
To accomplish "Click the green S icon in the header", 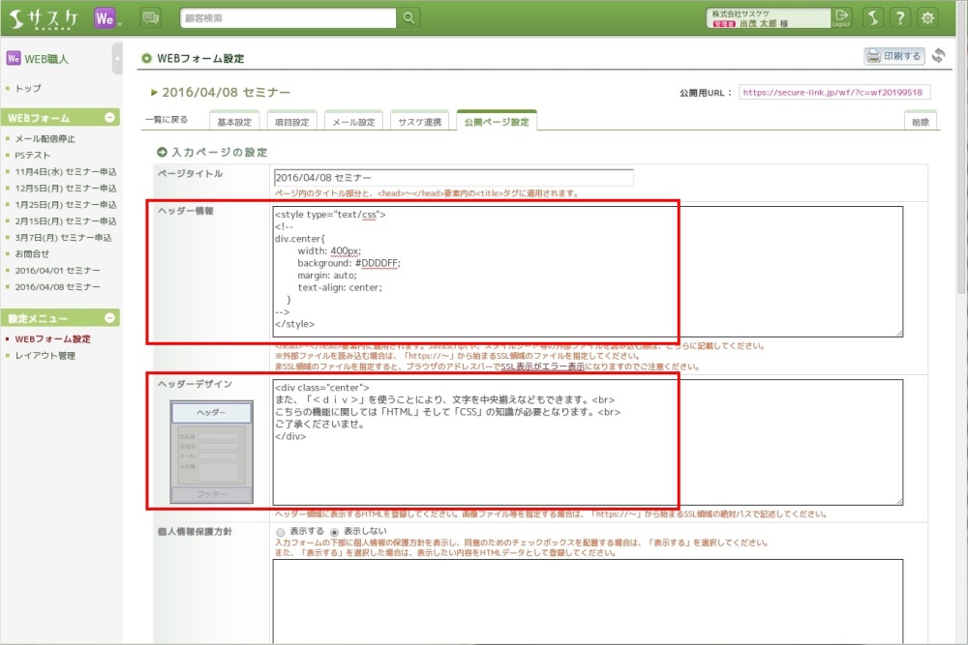I will pos(872,18).
